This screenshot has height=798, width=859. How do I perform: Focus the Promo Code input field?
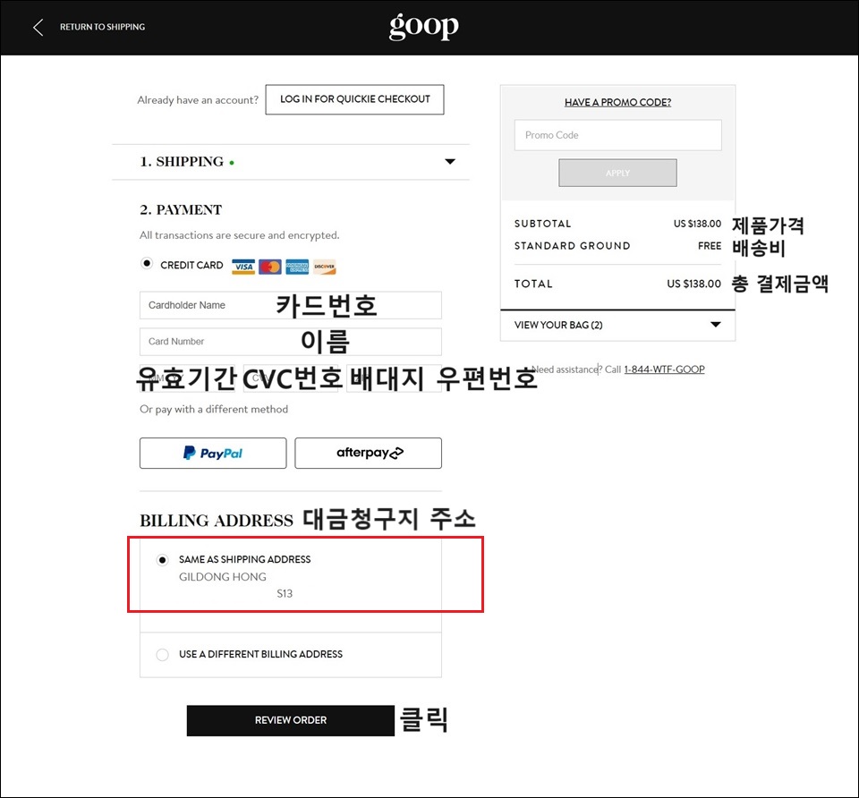tap(617, 135)
